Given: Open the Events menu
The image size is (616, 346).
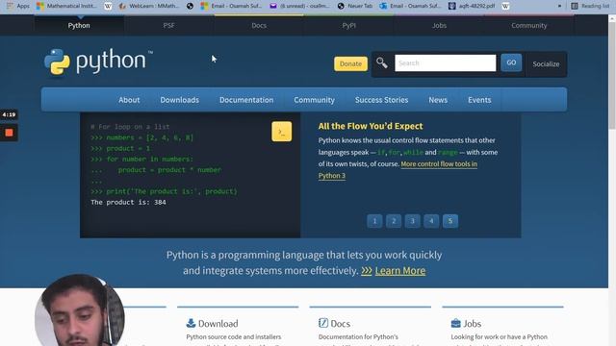Looking at the screenshot, I should point(479,100).
